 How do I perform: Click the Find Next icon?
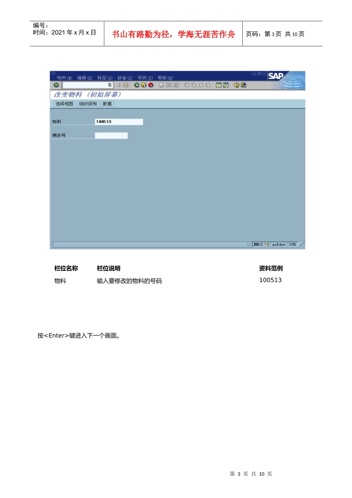[176, 85]
